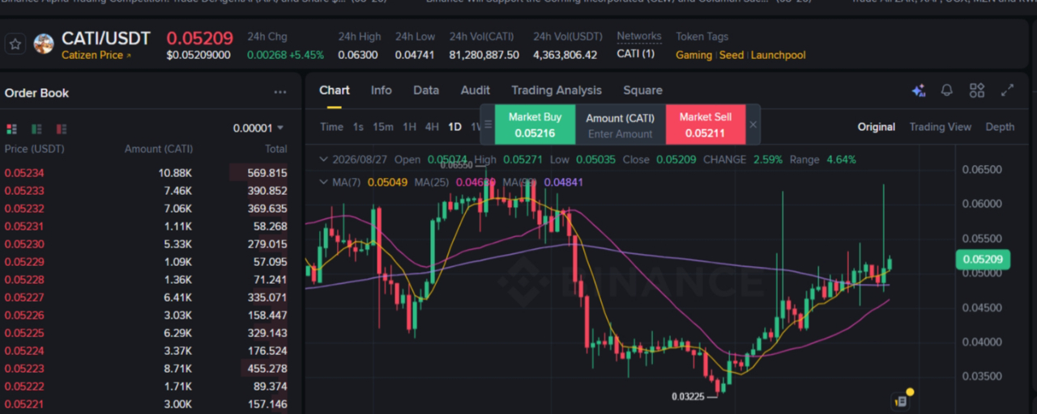Focus the Amount (CATI) input field
1037x414 pixels.
(x=621, y=133)
